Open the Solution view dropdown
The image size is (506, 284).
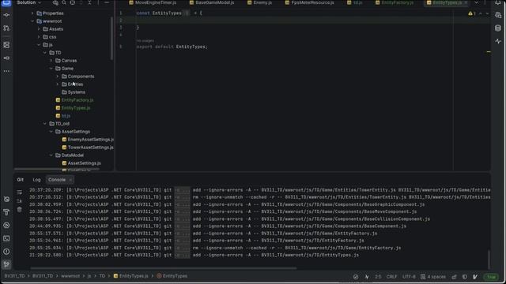[29, 2]
